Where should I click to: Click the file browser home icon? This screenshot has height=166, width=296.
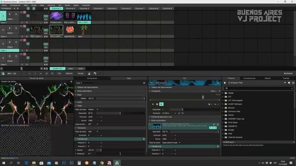(x=225, y=83)
